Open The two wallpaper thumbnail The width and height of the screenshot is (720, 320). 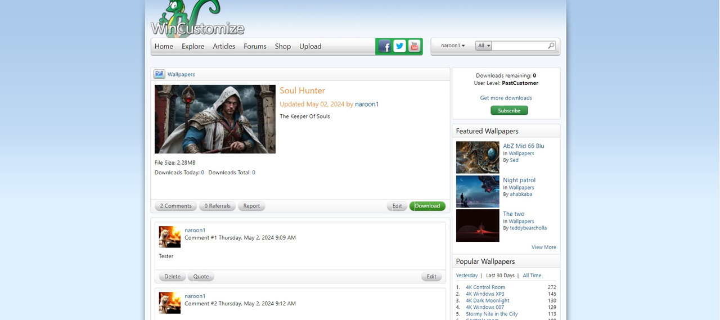click(478, 226)
